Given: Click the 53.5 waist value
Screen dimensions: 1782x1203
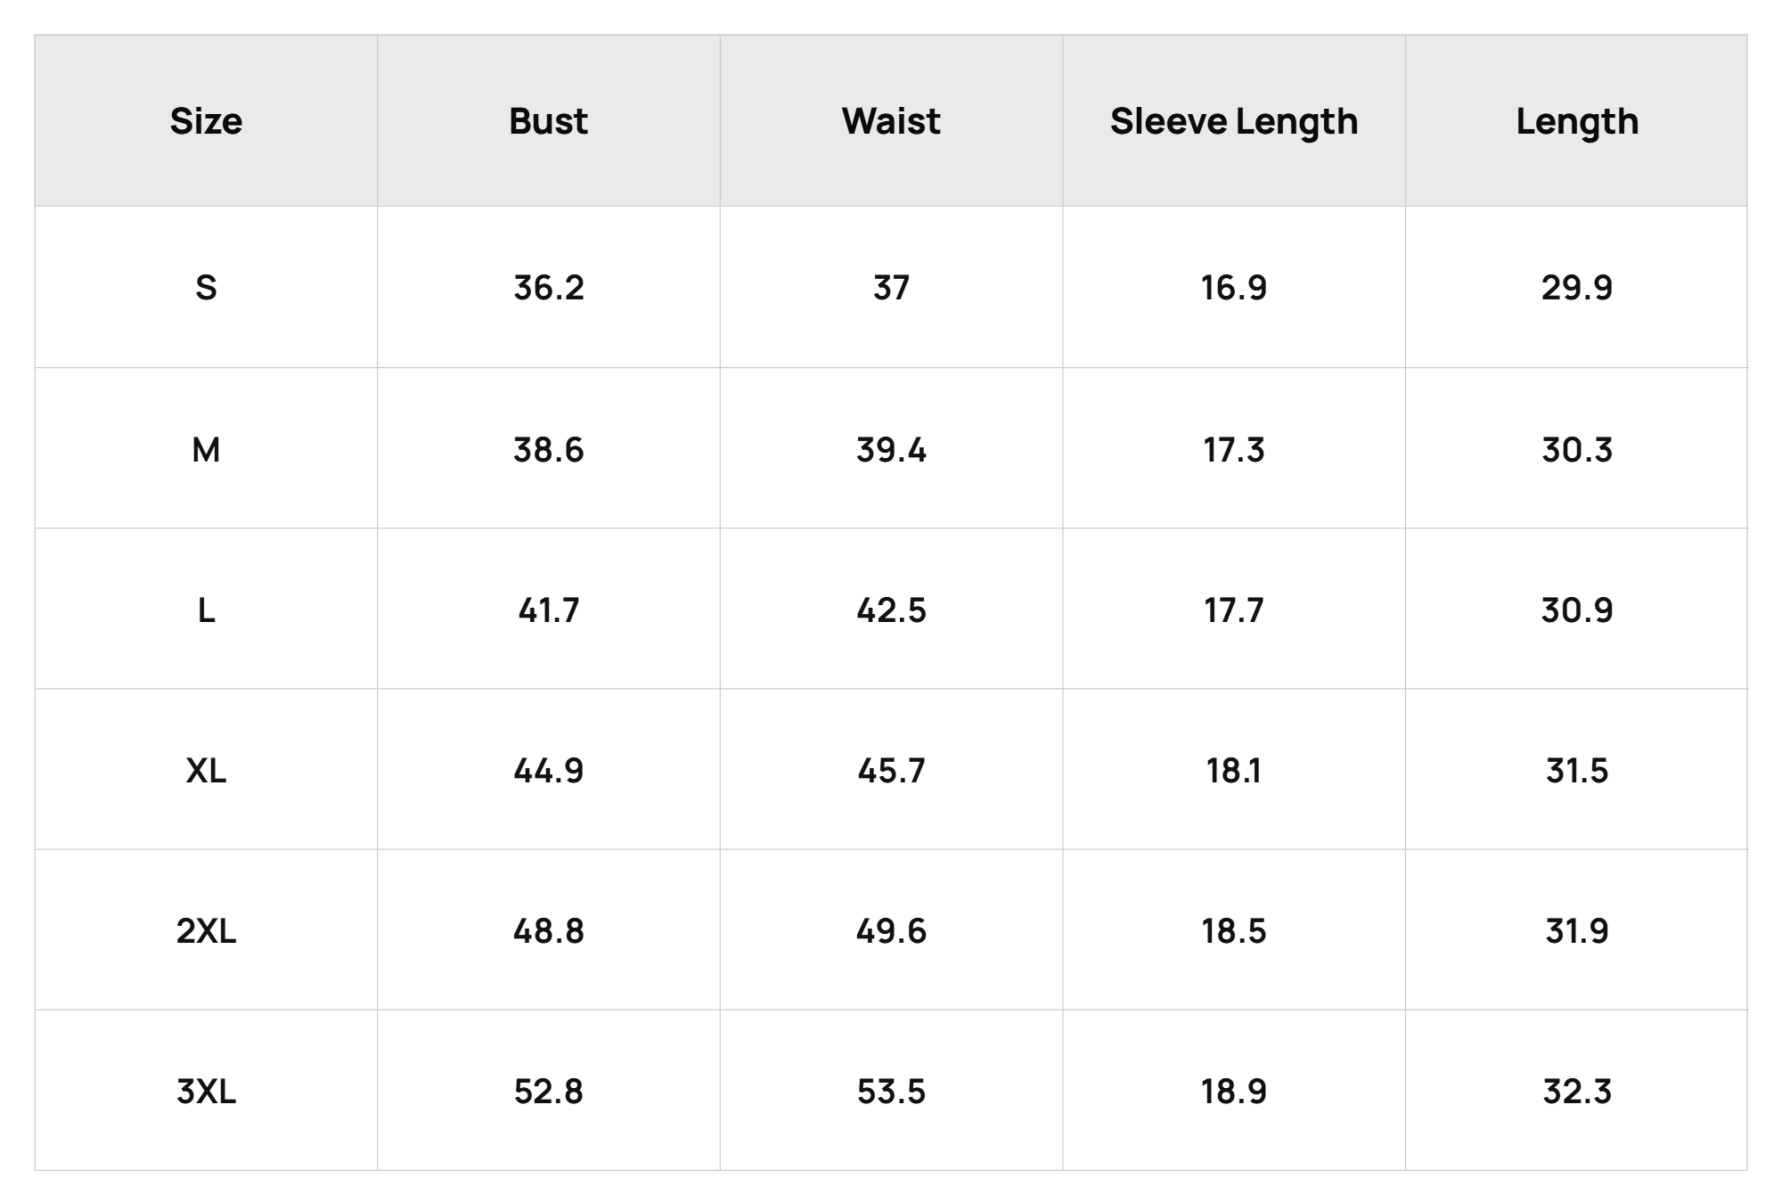Looking at the screenshot, I should point(891,1092).
